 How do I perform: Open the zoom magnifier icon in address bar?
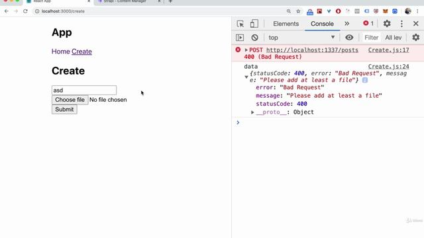(x=289, y=11)
